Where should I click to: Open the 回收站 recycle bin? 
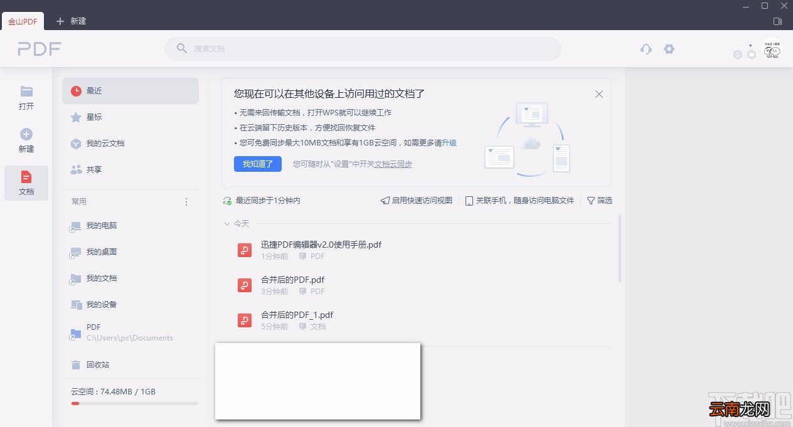pos(130,364)
